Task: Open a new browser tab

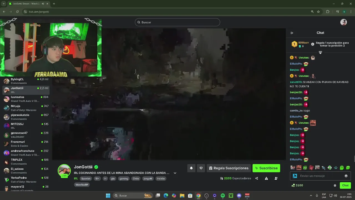Action: tap(54, 4)
